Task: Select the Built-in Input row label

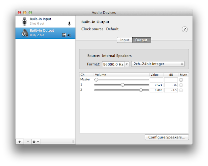Action: point(41,19)
